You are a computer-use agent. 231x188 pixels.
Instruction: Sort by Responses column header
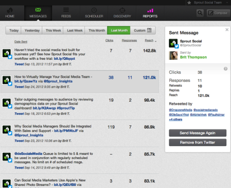(x=129, y=40)
